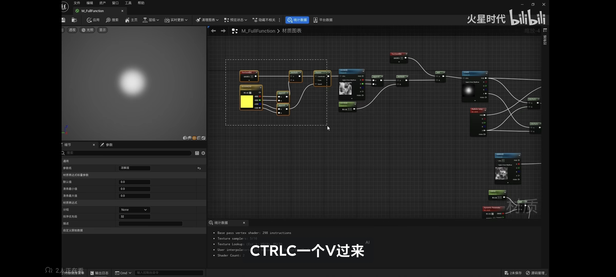The image size is (616, 277).
Task: Click the 默认值 default value field
Action: (134, 182)
